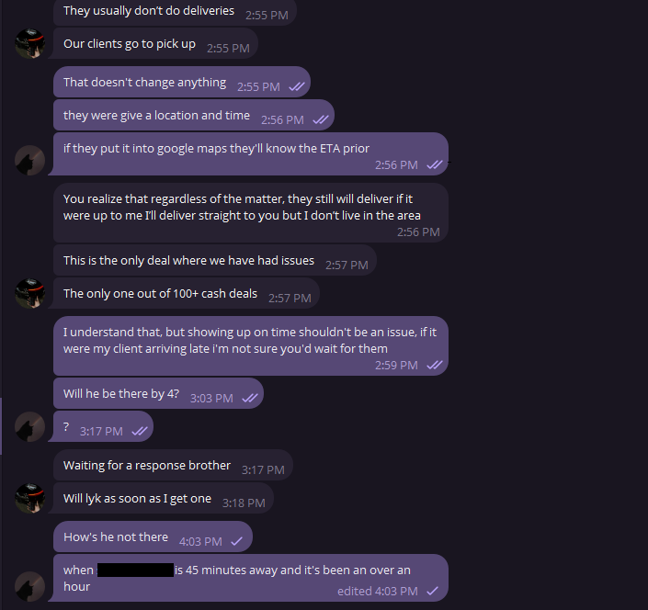Click the avatar beside the google maps ETA message
Viewport: 648px width, 610px height.
coord(29,160)
